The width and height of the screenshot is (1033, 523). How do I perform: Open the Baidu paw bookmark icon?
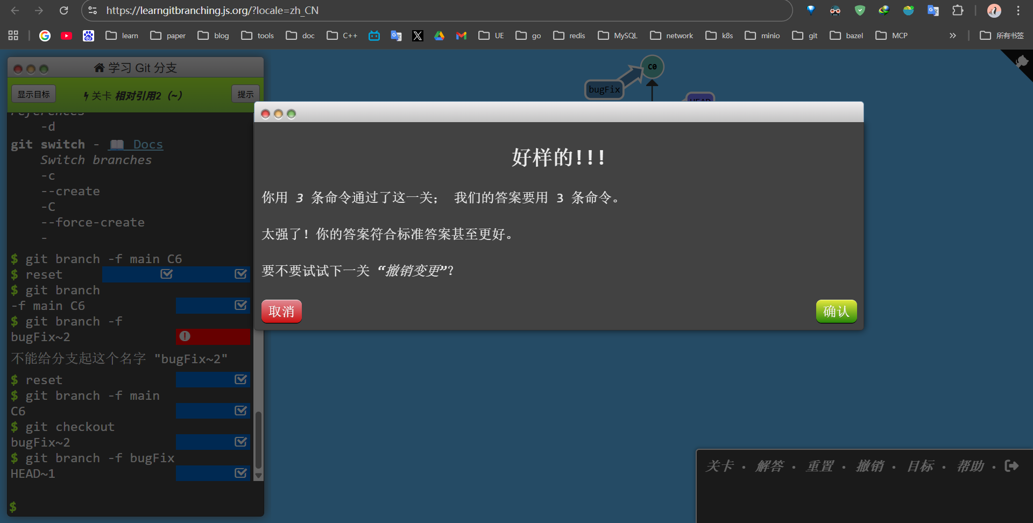click(88, 36)
